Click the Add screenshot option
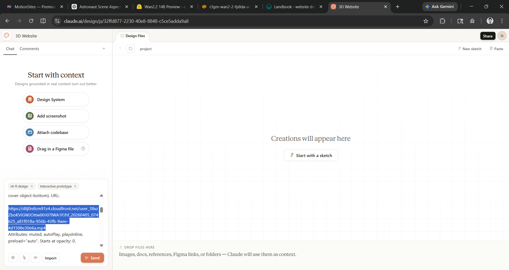 (x=56, y=116)
